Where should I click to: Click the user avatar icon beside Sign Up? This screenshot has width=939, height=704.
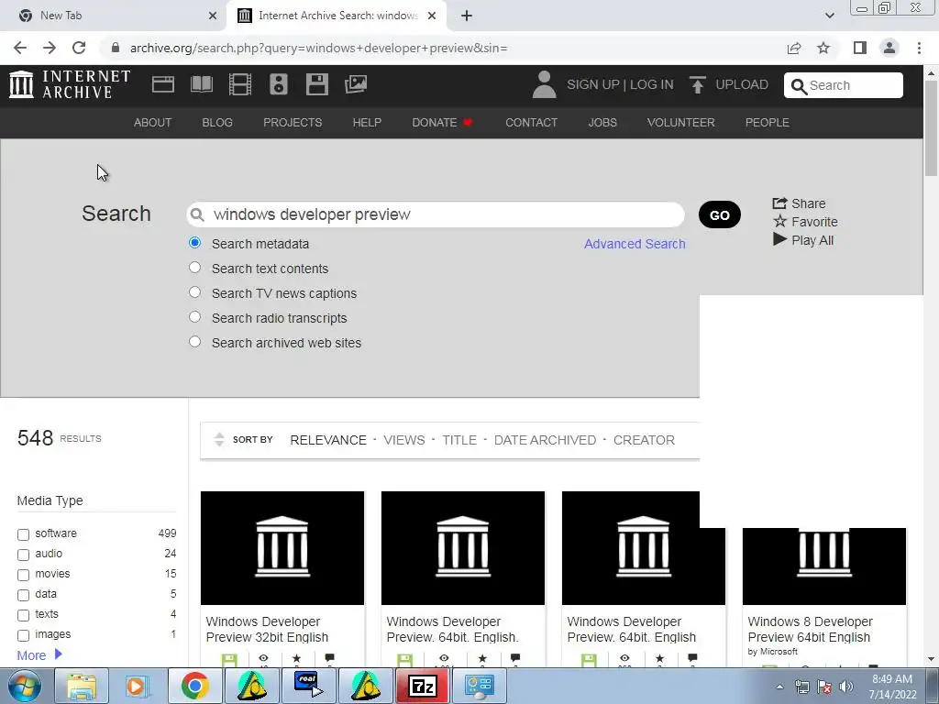tap(544, 84)
